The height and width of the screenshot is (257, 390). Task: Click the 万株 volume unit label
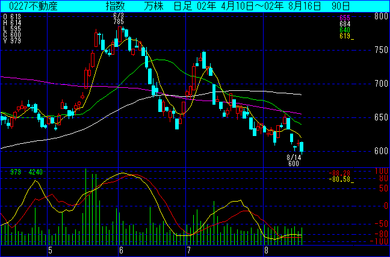153,6
